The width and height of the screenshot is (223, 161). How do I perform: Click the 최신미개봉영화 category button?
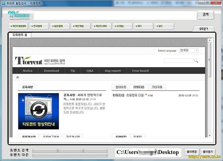[18, 26]
